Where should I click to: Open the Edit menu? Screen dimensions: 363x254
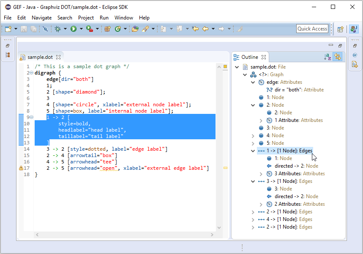22,18
